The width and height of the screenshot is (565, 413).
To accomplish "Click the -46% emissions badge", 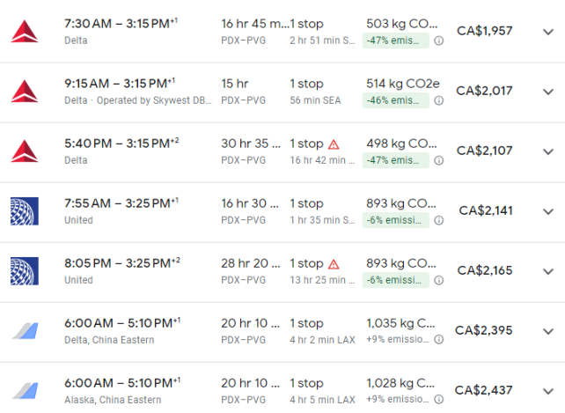I will [396, 100].
